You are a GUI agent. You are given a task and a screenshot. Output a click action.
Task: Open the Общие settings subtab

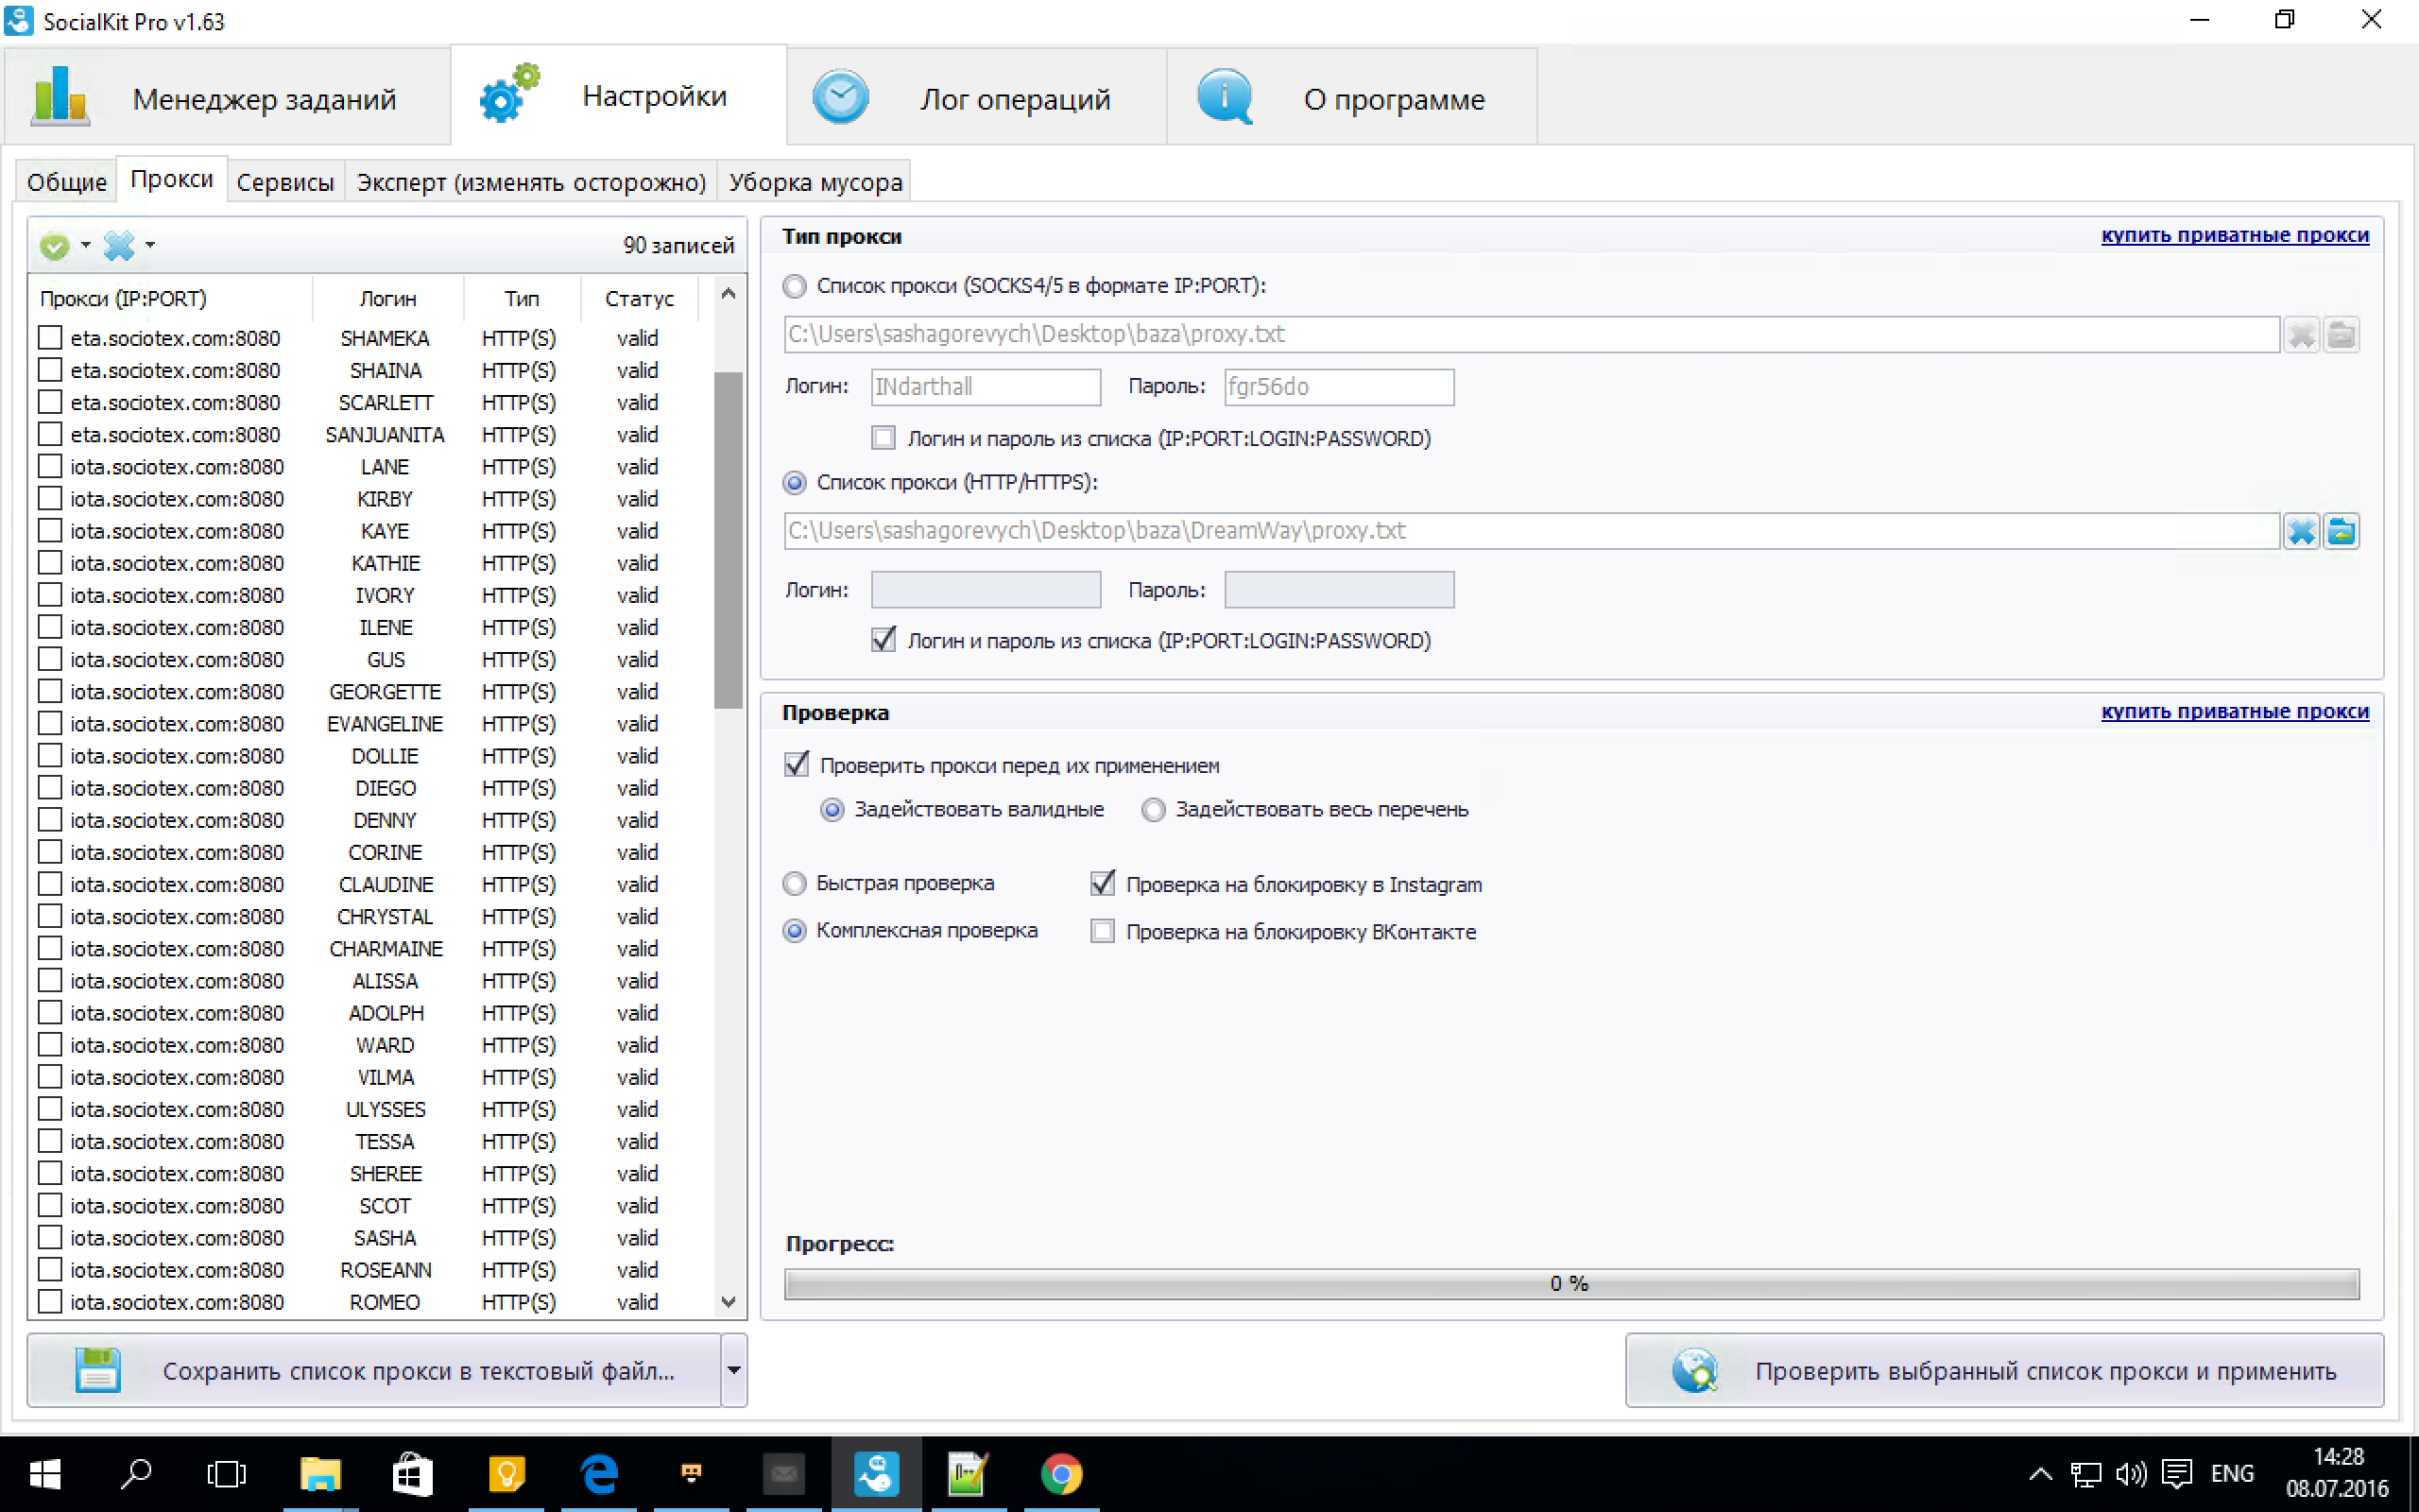[67, 182]
